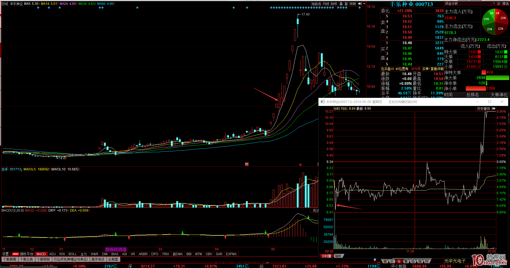Select the RSI indicator tab
The image size is (510, 268).
pos(62,254)
